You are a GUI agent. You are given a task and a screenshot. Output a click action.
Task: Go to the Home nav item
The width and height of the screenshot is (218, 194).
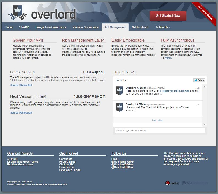9,27
